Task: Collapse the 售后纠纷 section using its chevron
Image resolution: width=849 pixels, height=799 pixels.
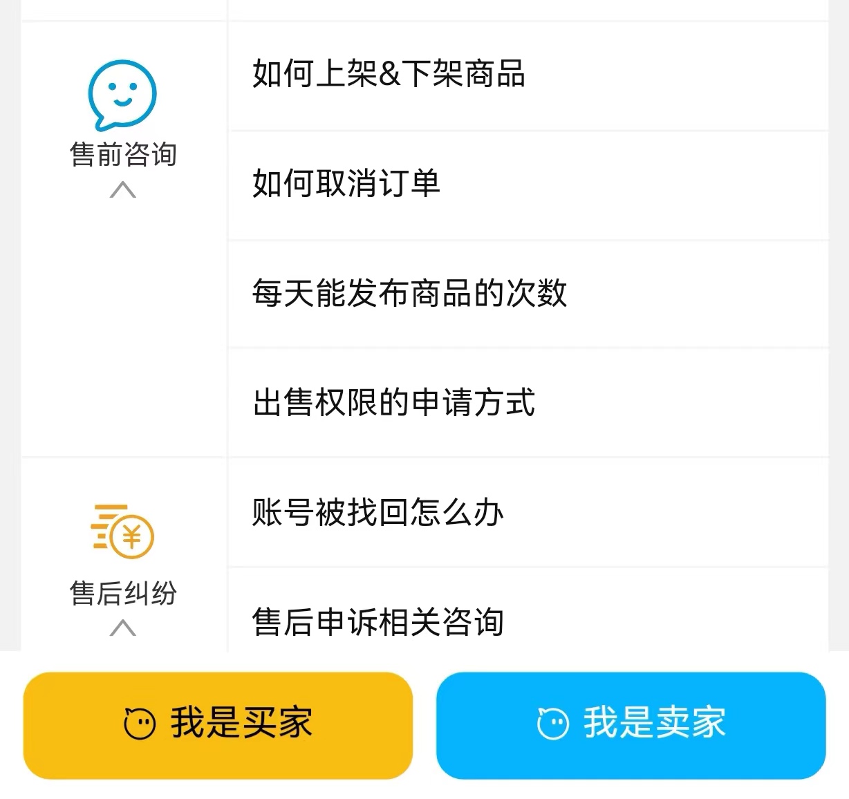Action: point(123,628)
